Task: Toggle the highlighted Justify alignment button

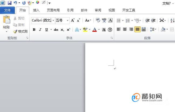Action: coord(138,29)
